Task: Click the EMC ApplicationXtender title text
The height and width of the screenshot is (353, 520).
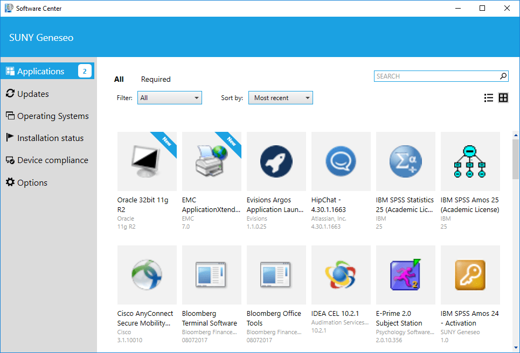Action: click(211, 204)
